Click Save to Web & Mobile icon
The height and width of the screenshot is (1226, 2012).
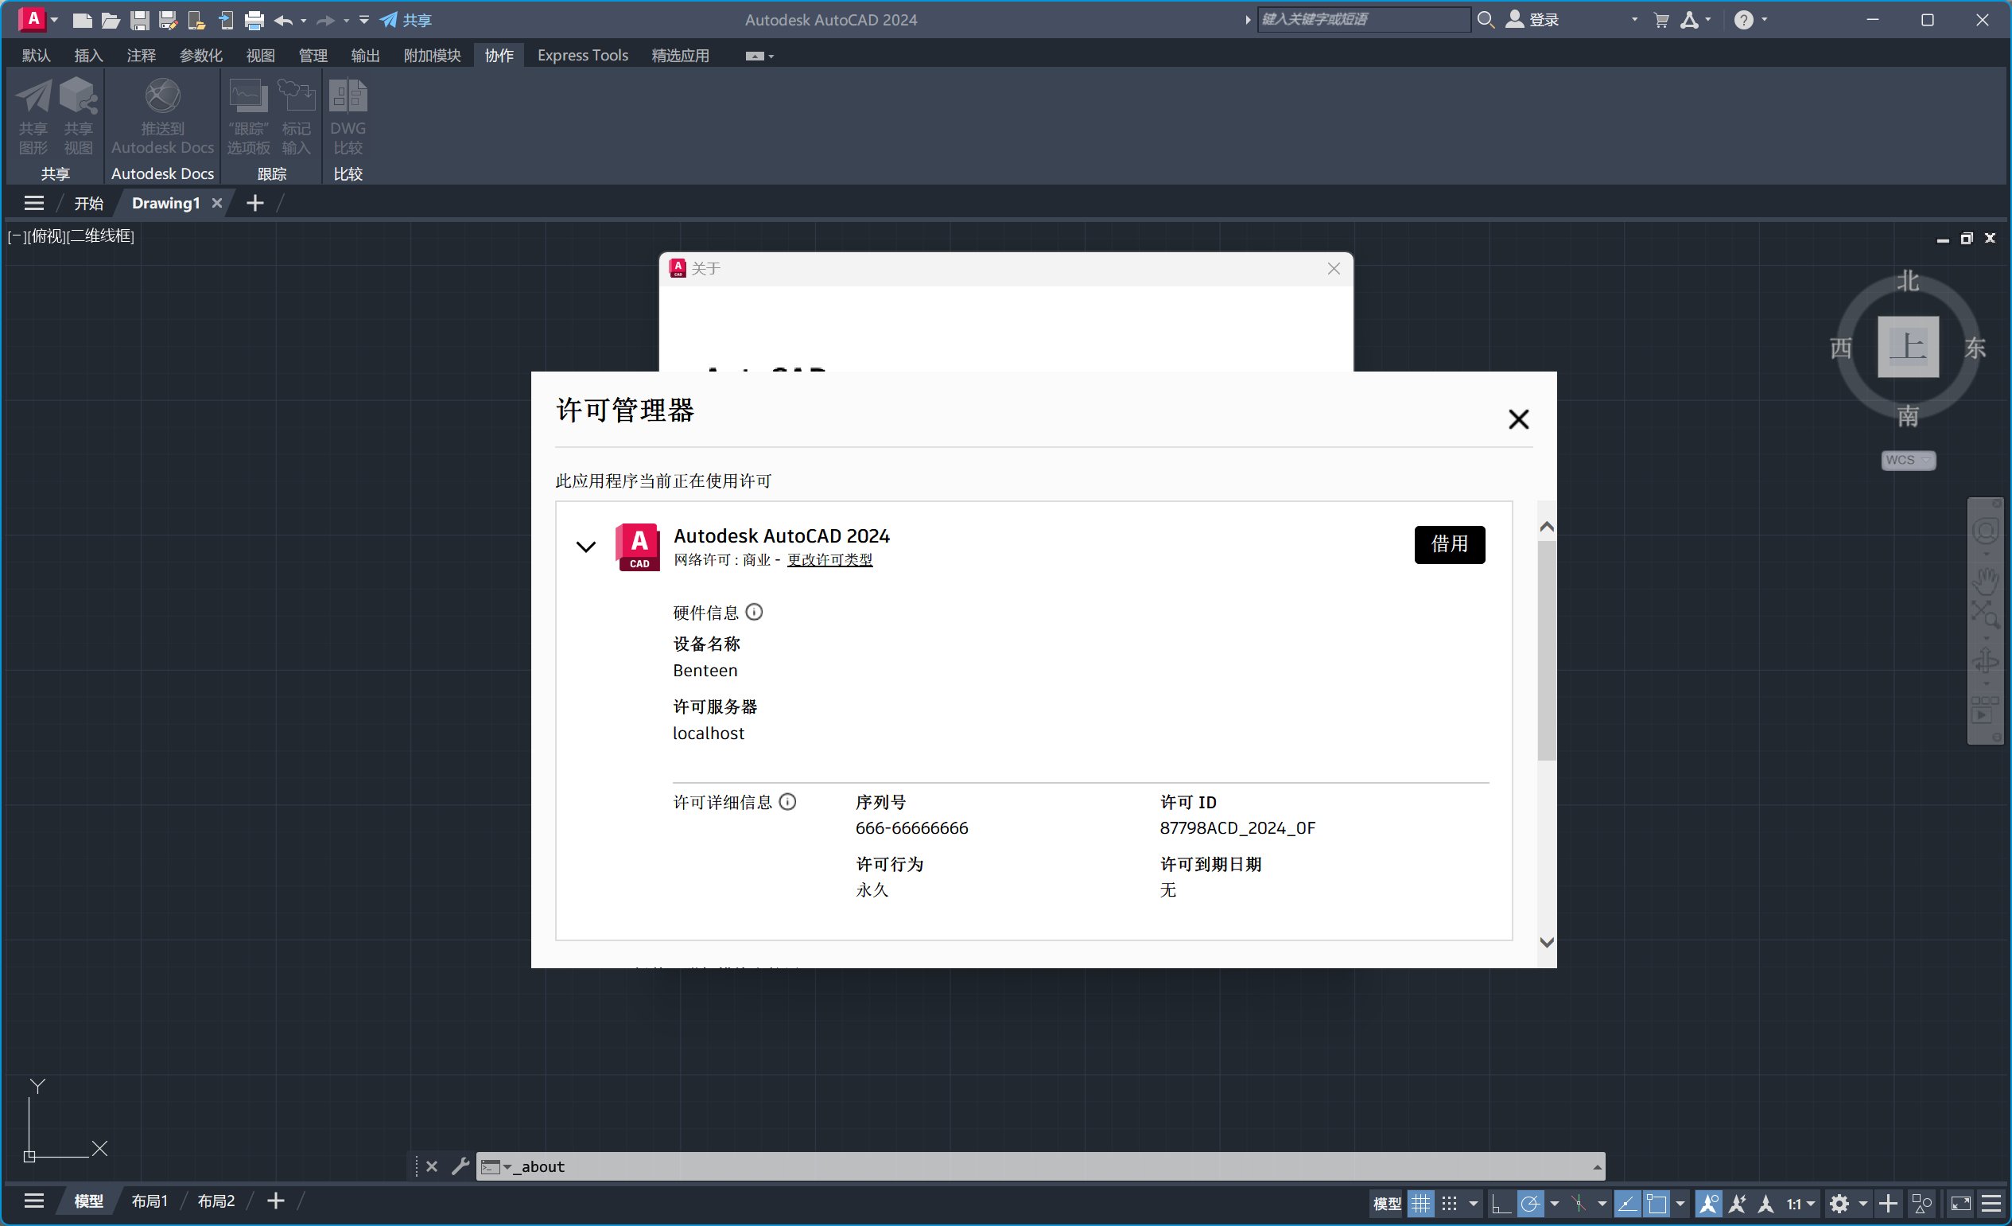(225, 21)
